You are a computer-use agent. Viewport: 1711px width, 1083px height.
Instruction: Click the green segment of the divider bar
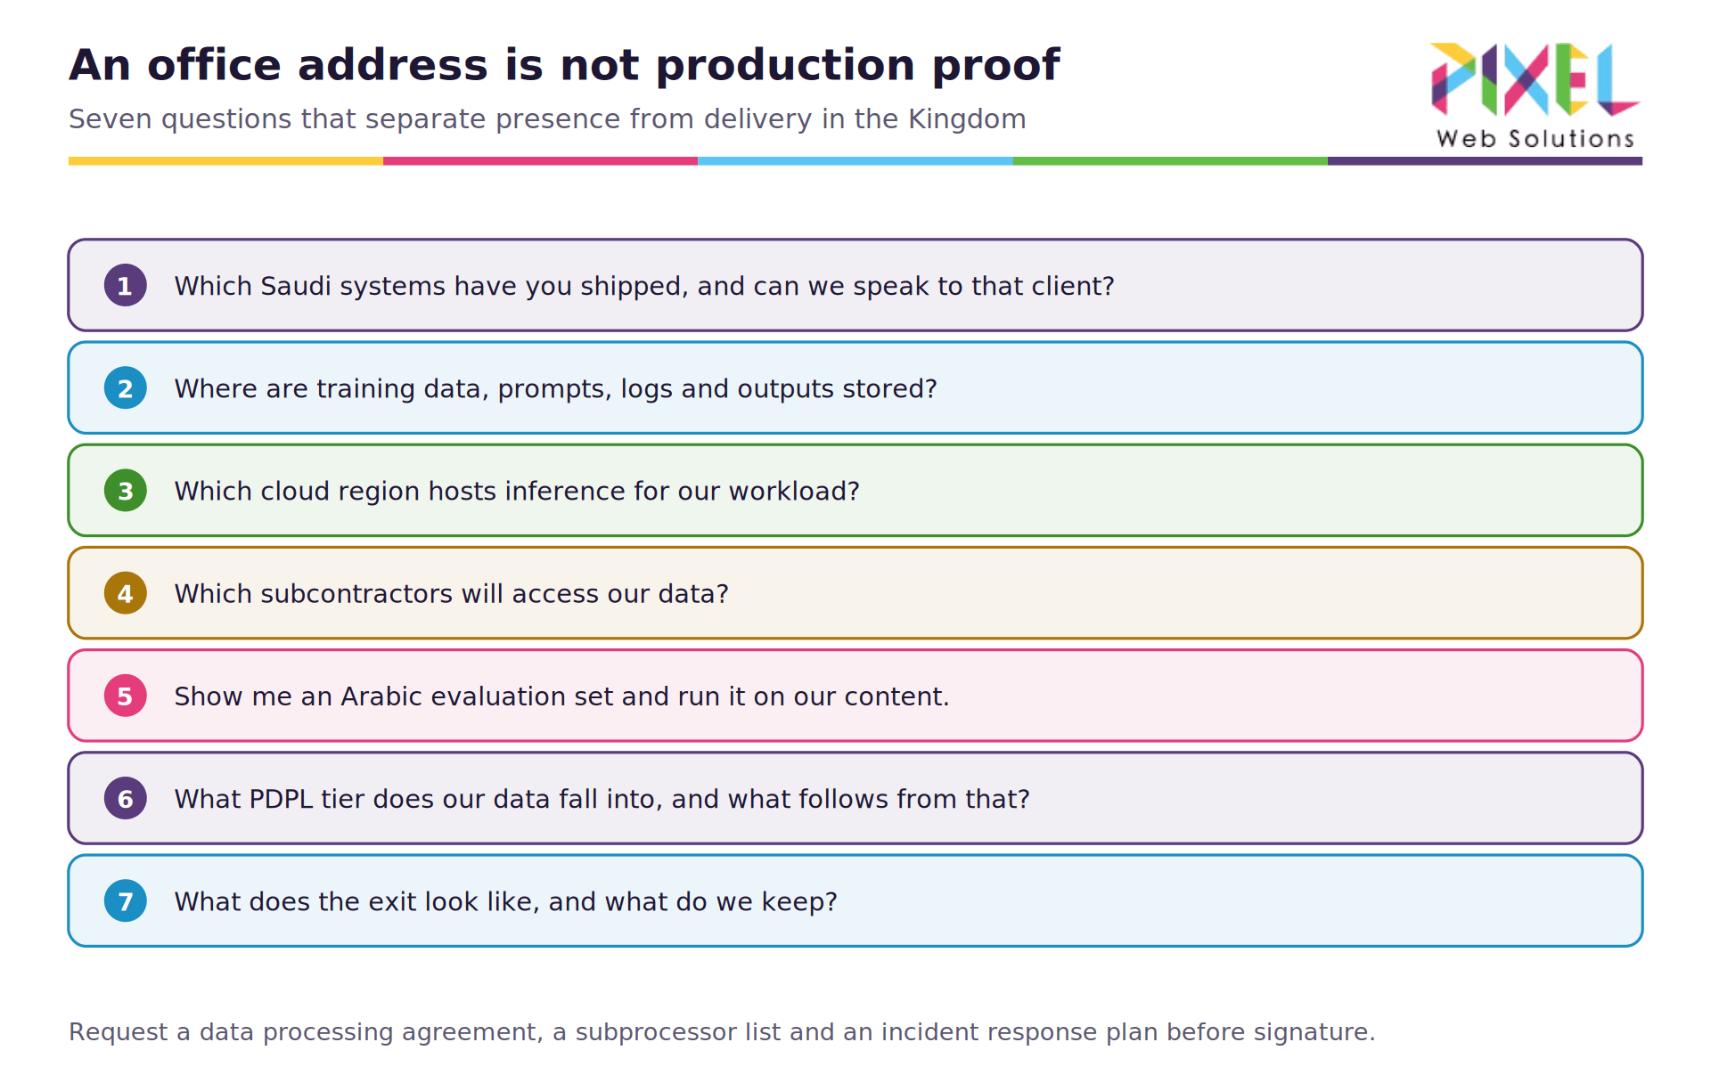click(x=1170, y=161)
